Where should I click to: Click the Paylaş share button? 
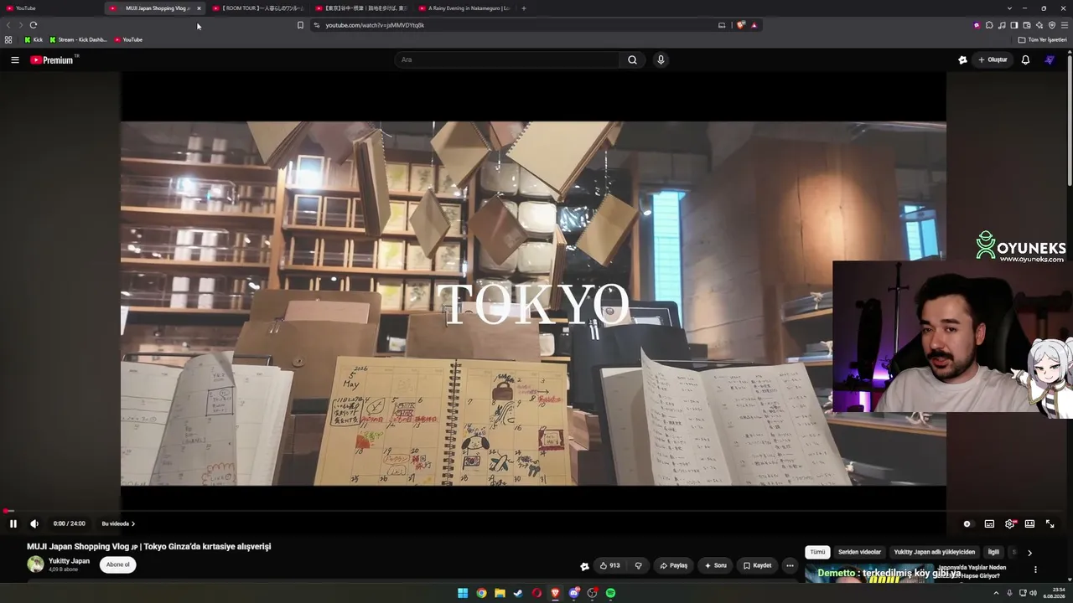673,565
